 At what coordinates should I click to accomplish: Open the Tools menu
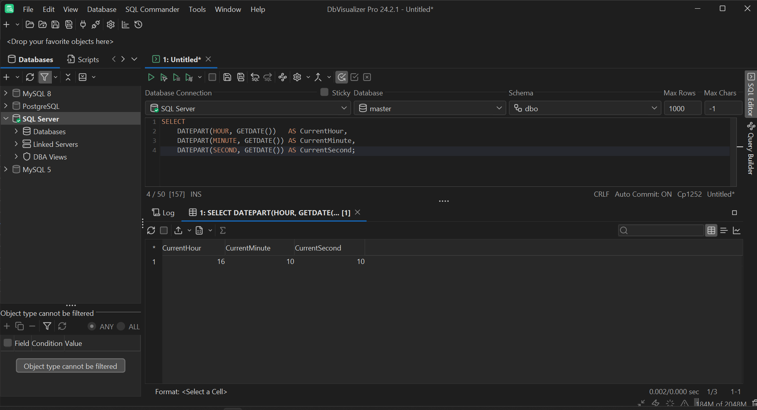(197, 9)
